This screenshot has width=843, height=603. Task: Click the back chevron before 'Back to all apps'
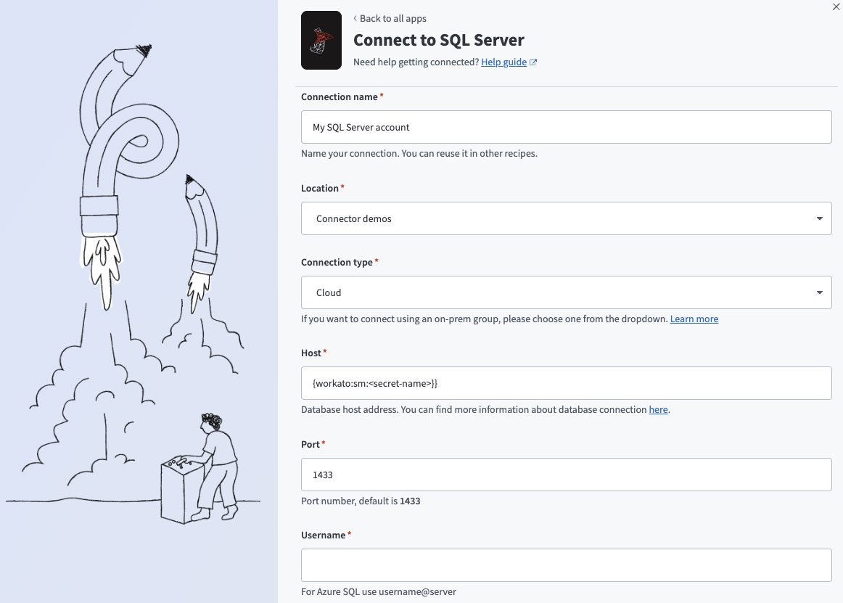[355, 19]
